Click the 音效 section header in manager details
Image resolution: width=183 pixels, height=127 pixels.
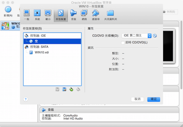[109, 110]
